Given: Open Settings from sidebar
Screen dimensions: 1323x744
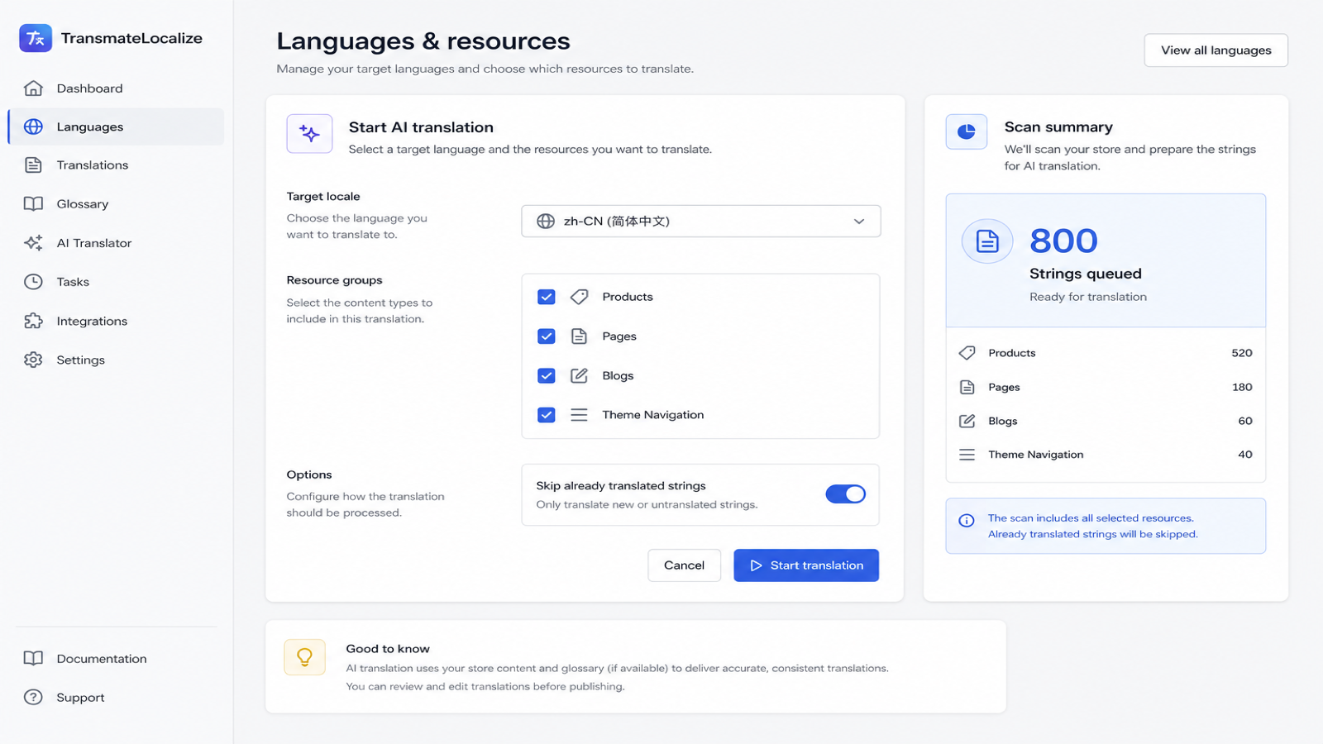Looking at the screenshot, I should [116, 360].
